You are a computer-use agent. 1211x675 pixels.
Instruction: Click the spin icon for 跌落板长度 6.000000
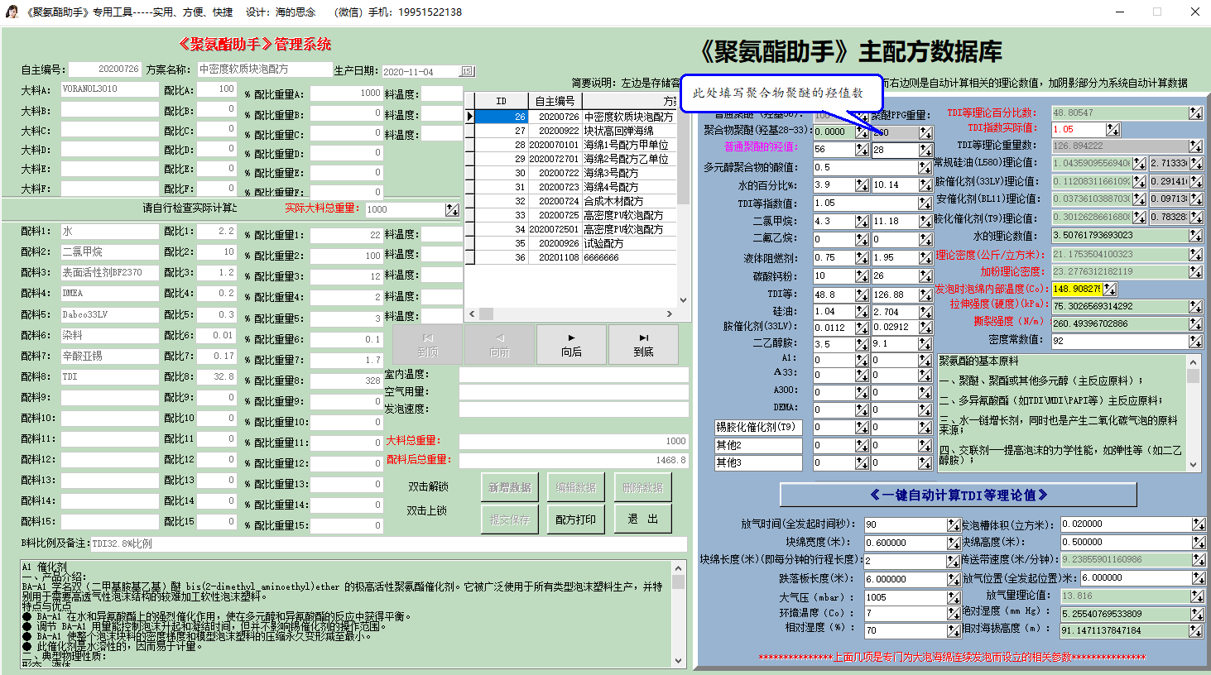coord(954,579)
